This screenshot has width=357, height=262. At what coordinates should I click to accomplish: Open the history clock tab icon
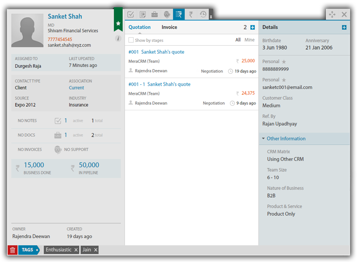[x=203, y=15]
